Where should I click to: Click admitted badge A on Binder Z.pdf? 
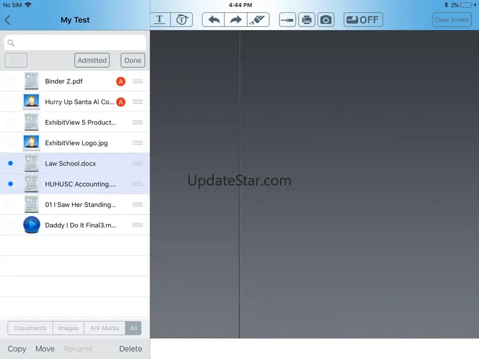pos(120,82)
